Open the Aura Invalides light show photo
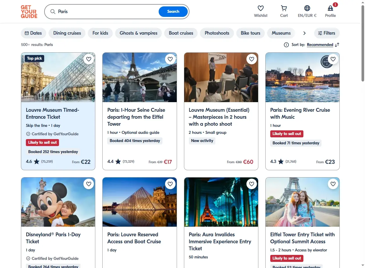The height and width of the screenshot is (268, 365). point(221,202)
